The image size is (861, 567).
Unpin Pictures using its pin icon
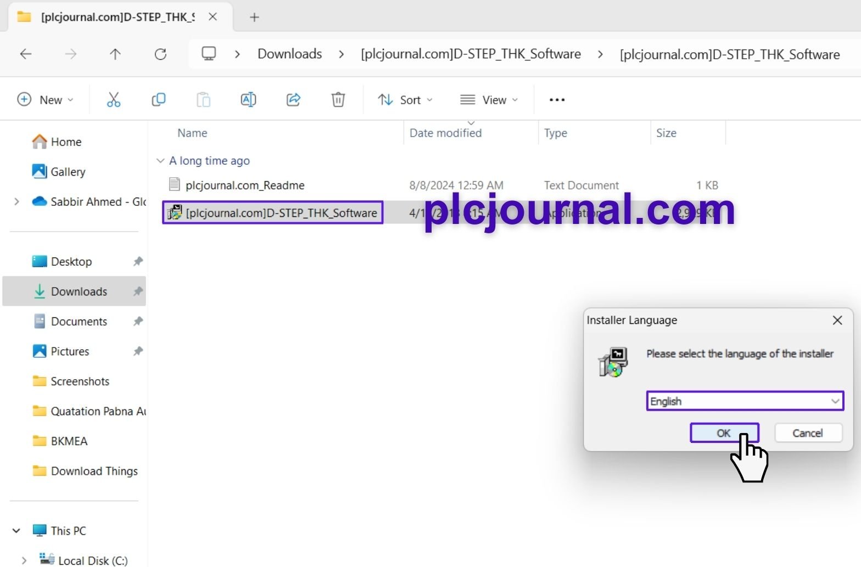(138, 351)
